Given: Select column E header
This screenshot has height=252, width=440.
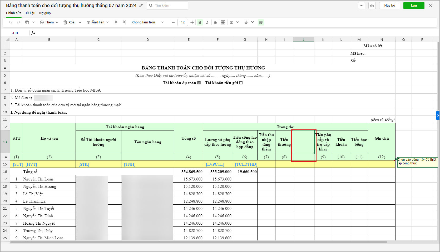Looking at the screenshot, I should point(189,39).
